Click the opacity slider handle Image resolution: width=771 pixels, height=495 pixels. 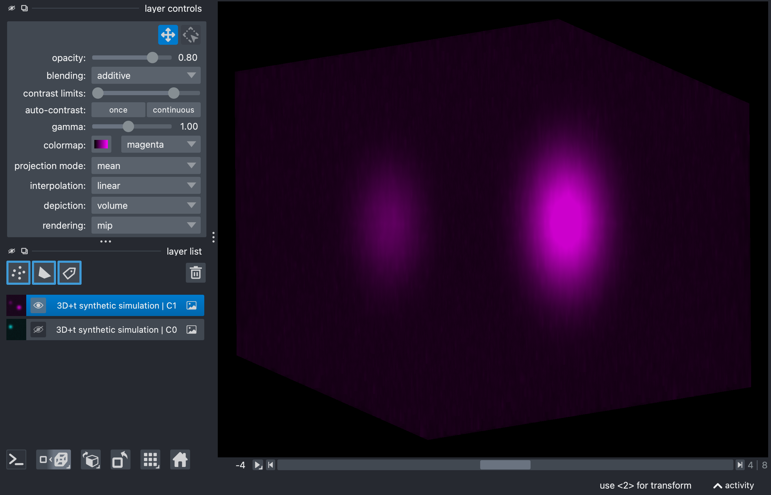point(152,58)
